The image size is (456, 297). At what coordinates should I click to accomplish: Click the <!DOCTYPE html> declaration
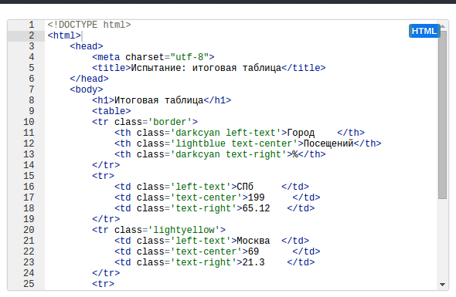coord(90,25)
